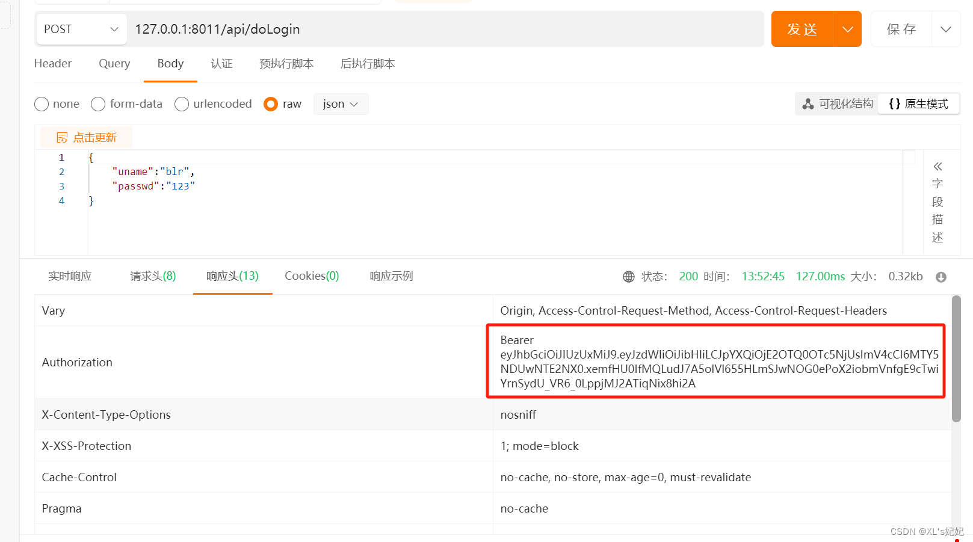Click the Pragma no-cache value
The image size is (973, 542).
(x=524, y=508)
